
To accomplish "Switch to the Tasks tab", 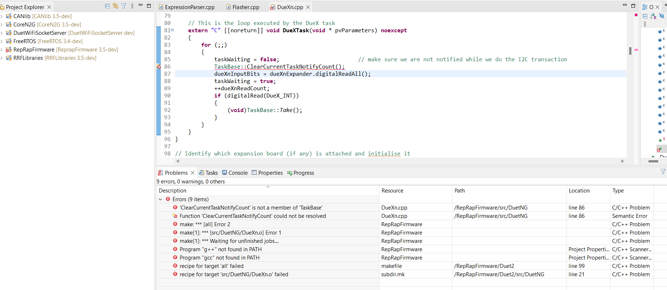I will (x=208, y=173).
